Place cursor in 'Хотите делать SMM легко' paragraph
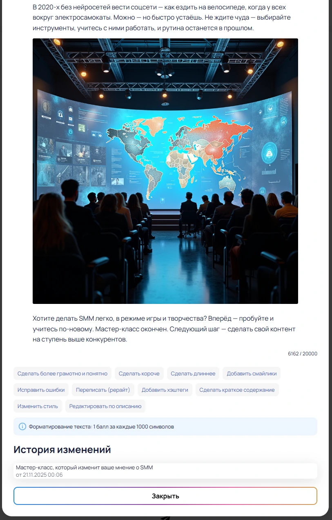 (163, 328)
